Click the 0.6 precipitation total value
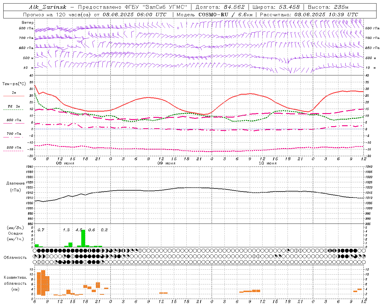This screenshot has height=304, width=381. pyautogui.click(x=92, y=230)
